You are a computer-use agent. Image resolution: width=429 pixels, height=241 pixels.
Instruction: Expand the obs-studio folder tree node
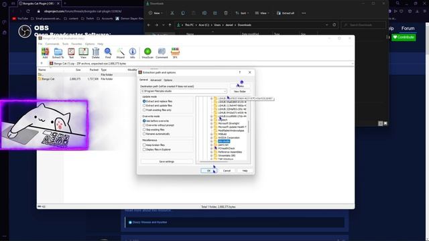pyautogui.click(x=212, y=141)
